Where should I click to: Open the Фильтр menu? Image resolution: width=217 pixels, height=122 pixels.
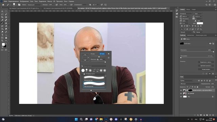(50, 1)
